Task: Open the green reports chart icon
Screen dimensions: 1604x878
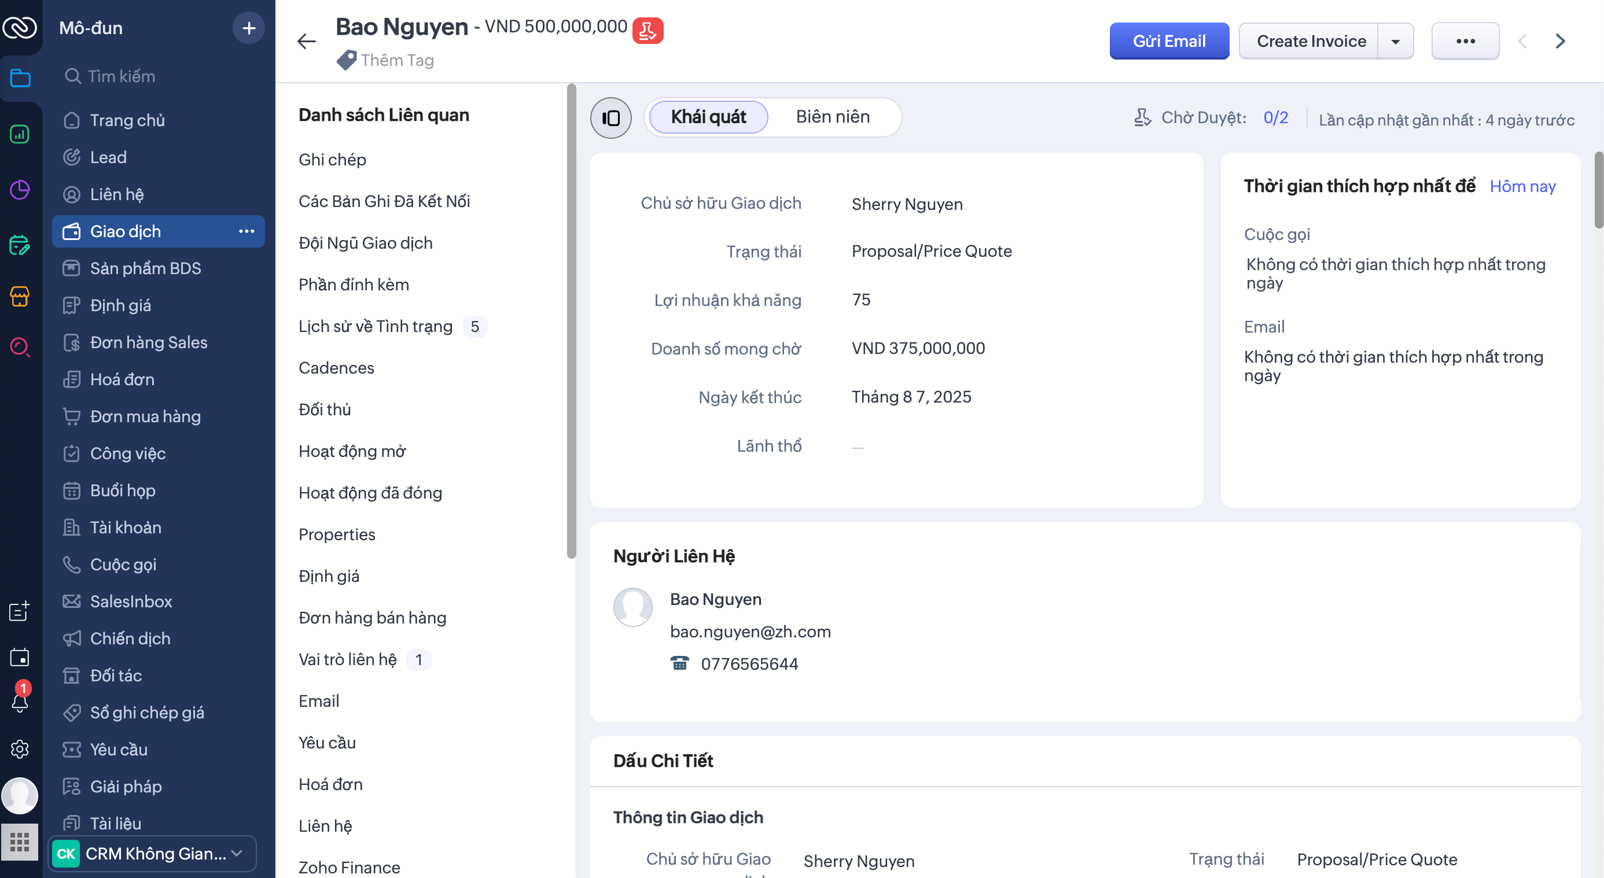Action: 20,134
